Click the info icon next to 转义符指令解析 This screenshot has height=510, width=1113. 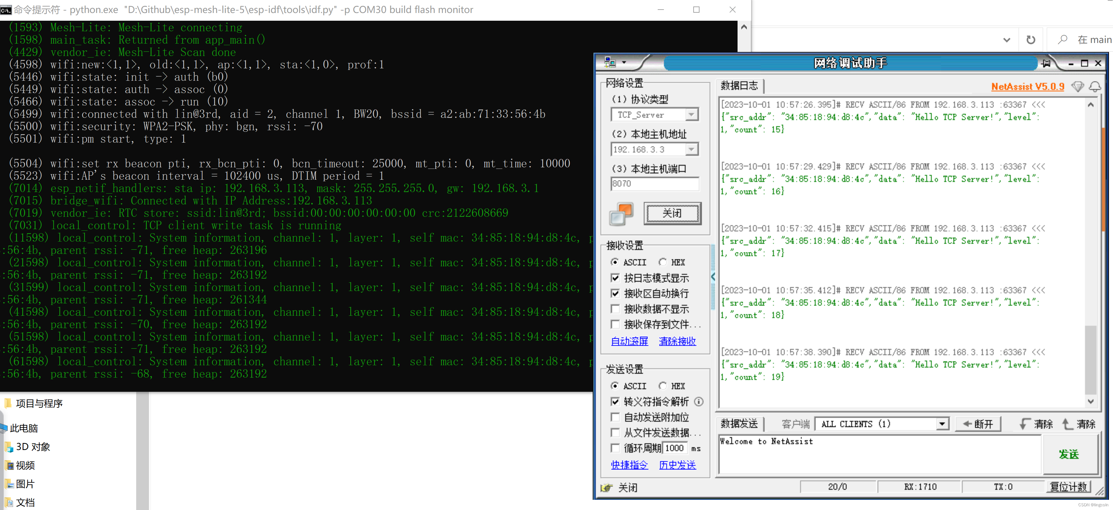699,402
